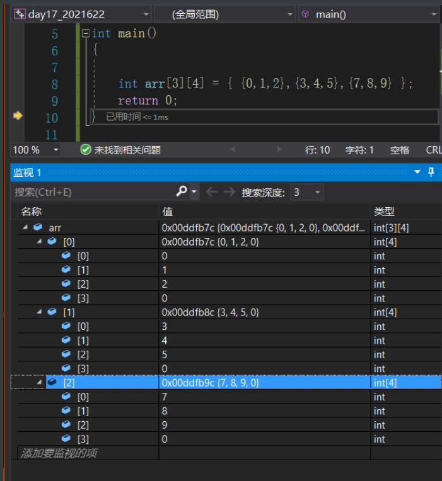Click the value 0x00ddfb7c {0, 1, 2, 0}
The image size is (442, 481).
(211, 242)
